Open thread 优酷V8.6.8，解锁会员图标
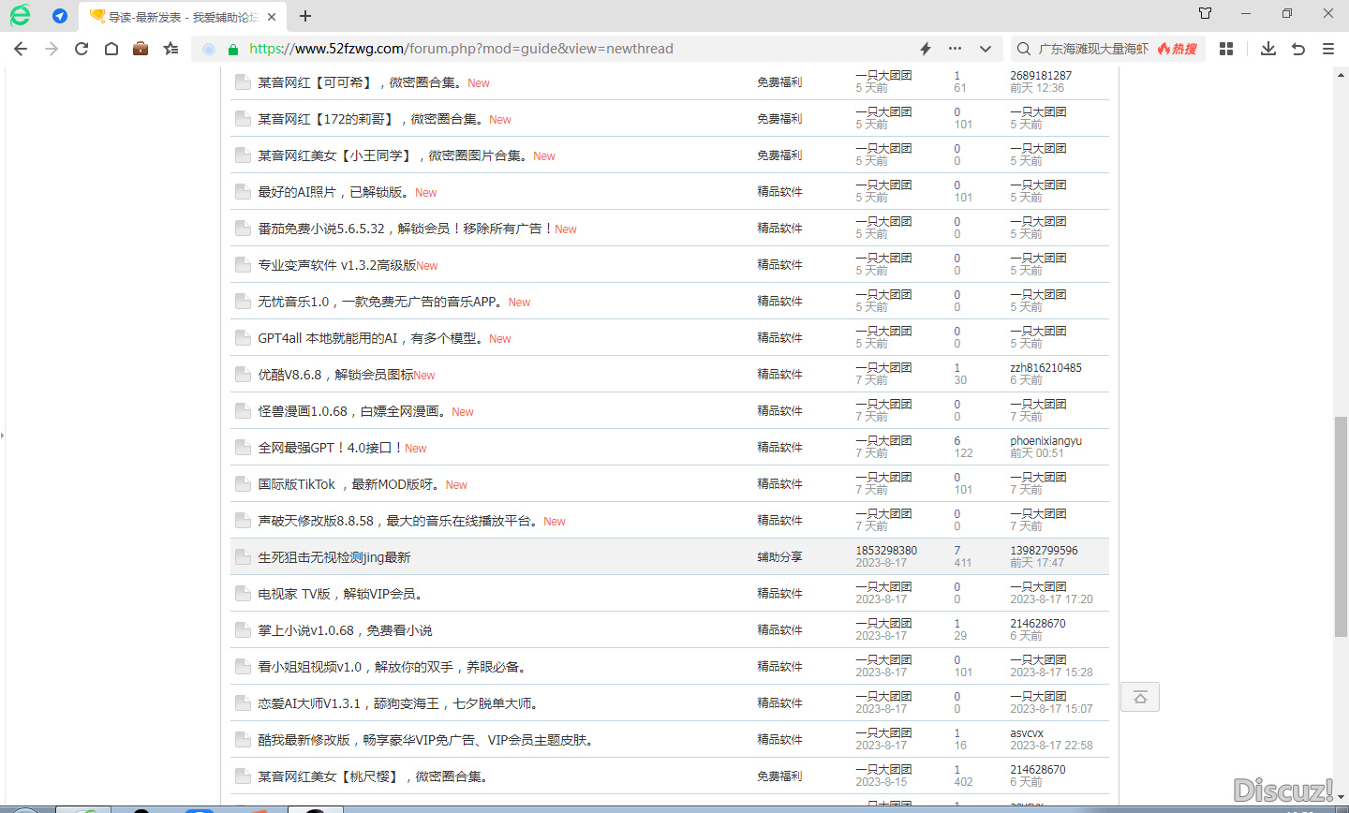 click(x=335, y=375)
